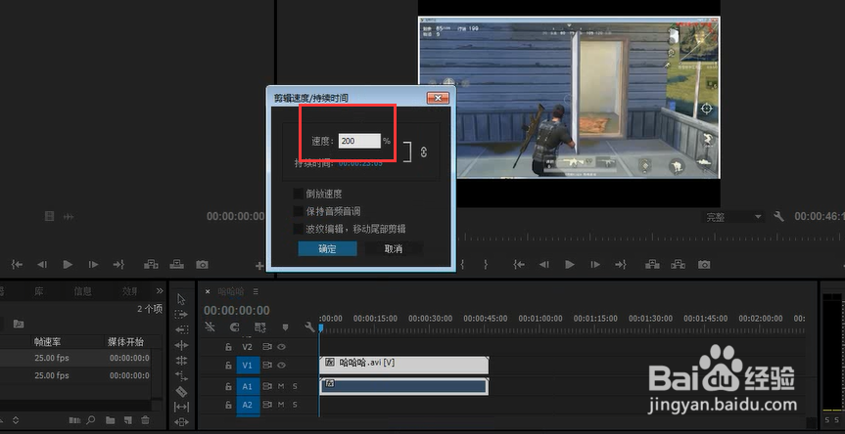845x434 pixels.
Task: Solo the A1 audio track
Action: (295, 386)
